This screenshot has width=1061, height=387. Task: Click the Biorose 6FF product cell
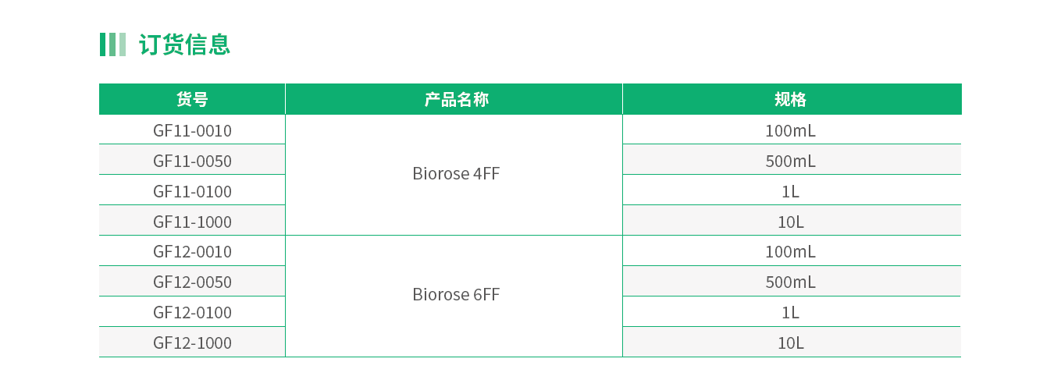[454, 296]
